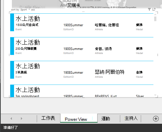Select athlete 肯普。彼得

tap(103, 49)
